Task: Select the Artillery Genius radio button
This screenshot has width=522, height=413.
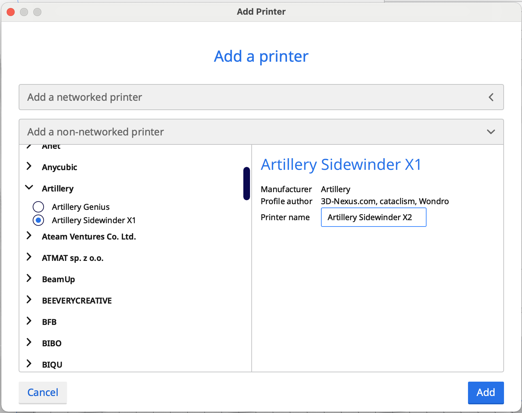Action: 38,207
